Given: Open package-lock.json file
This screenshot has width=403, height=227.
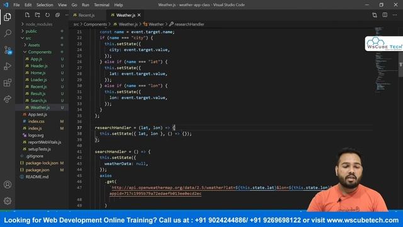Looking at the screenshot, I should point(42,163).
